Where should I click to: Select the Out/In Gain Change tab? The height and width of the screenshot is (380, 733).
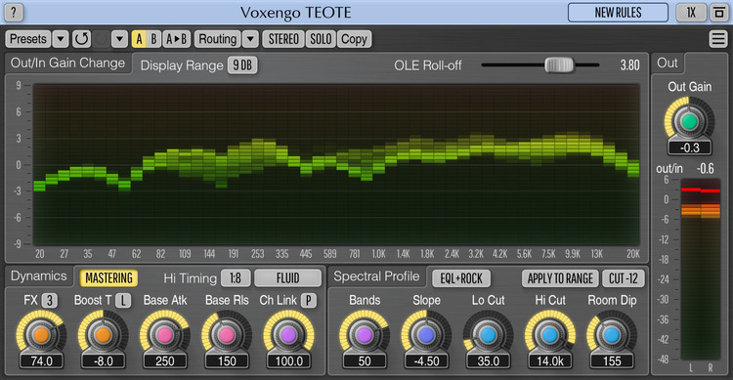pyautogui.click(x=67, y=63)
